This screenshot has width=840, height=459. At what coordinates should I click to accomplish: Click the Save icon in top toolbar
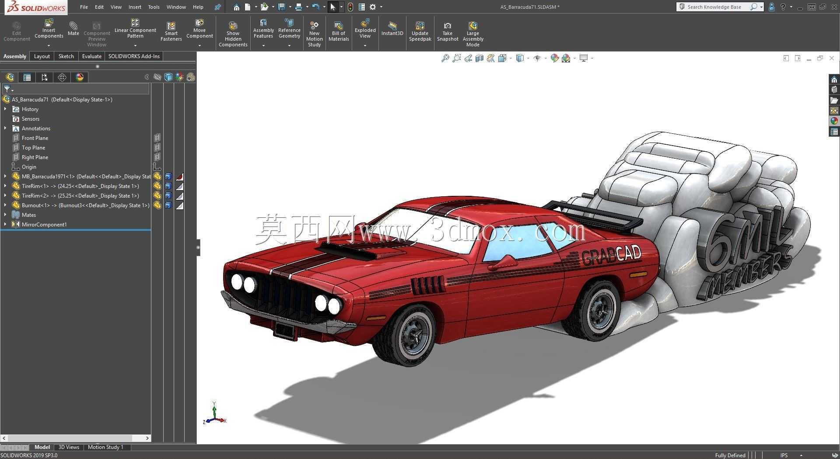[282, 7]
